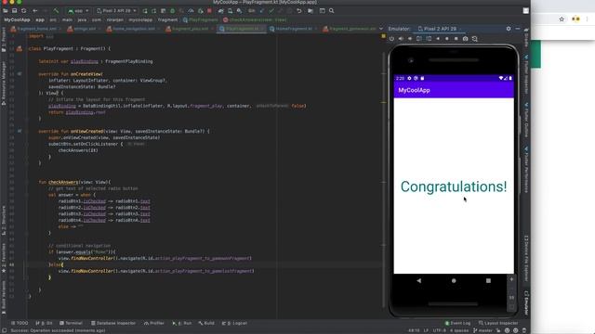Click the emulator toolbar Home circle icon
The image size is (595, 334).
tap(446, 39)
